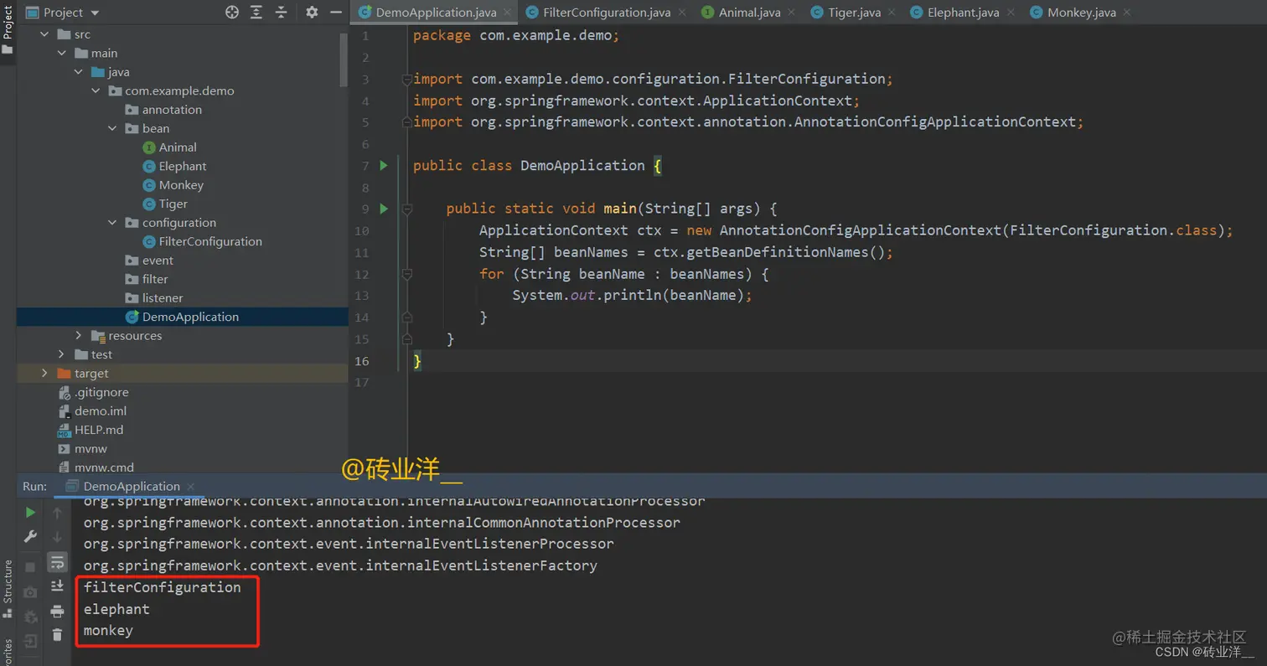Click the Project tree vertical scrollbar
This screenshot has height=666, width=1267.
click(x=344, y=59)
